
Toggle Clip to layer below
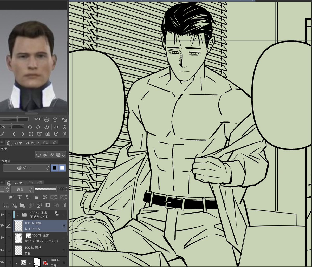point(12,197)
